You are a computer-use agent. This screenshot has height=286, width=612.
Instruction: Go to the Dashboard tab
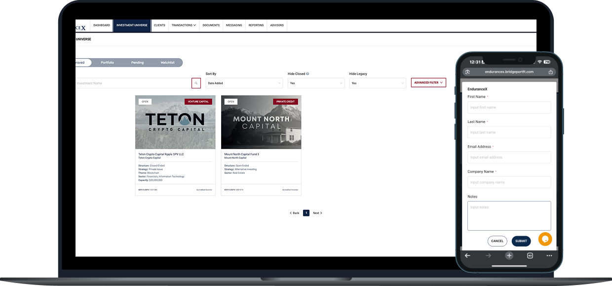[102, 25]
